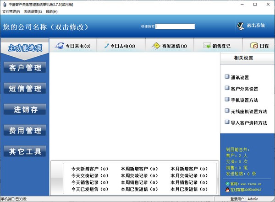Image resolution: width=275 pixels, height=202 pixels.
Task: Select 客户管理 in sidebar
Action: click(25, 68)
